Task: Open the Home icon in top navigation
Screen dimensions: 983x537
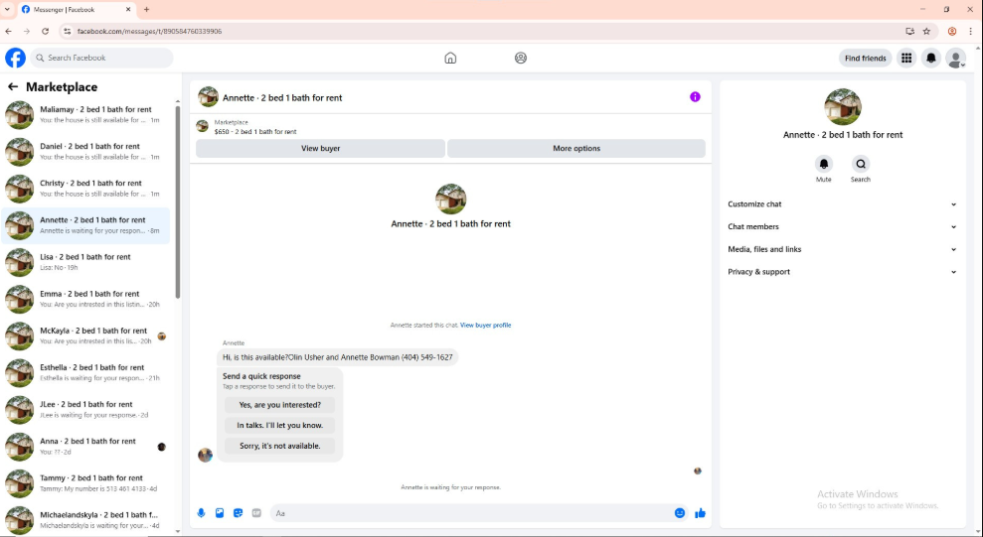Action: [450, 59]
